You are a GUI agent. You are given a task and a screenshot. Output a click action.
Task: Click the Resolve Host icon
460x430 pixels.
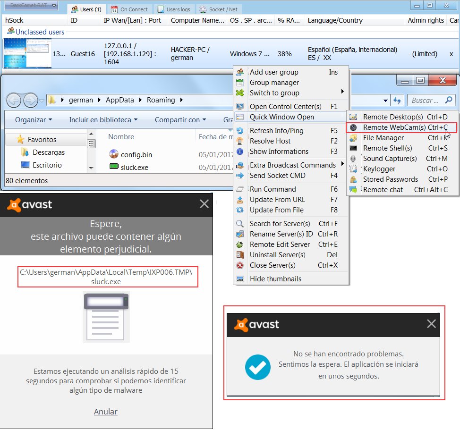240,141
